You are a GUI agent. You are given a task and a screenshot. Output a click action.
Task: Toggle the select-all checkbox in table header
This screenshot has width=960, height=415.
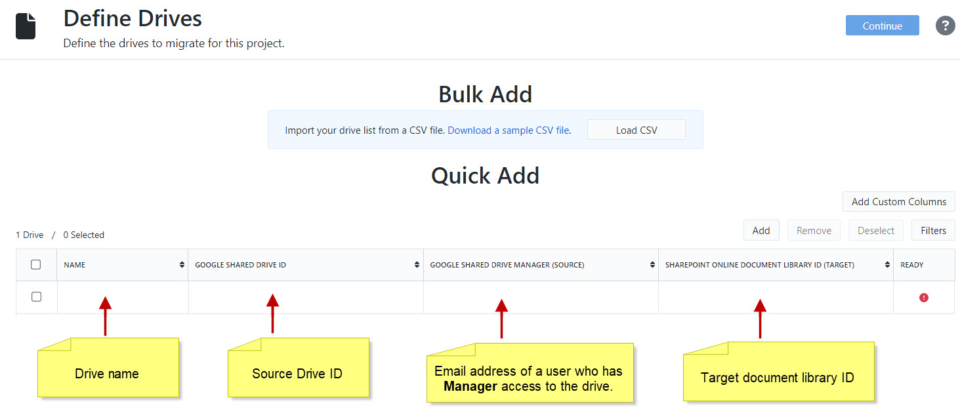click(x=36, y=265)
